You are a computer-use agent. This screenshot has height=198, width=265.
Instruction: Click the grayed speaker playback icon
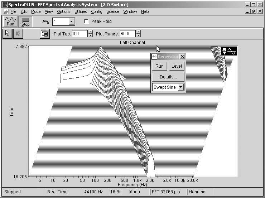pyautogui.click(x=18, y=34)
